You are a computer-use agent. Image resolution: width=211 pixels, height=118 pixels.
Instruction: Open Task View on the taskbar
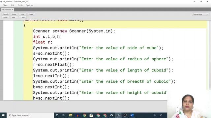coord(64,115)
